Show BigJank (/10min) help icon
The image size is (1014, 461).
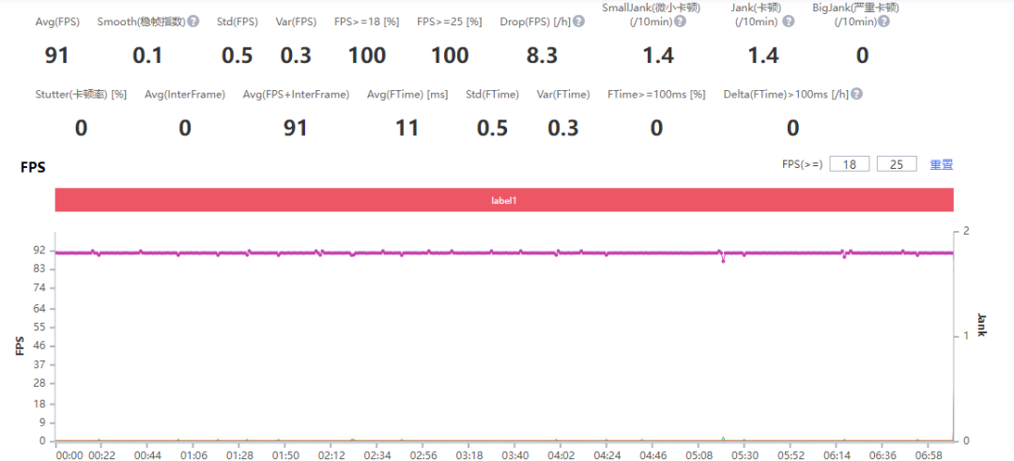click(x=883, y=22)
